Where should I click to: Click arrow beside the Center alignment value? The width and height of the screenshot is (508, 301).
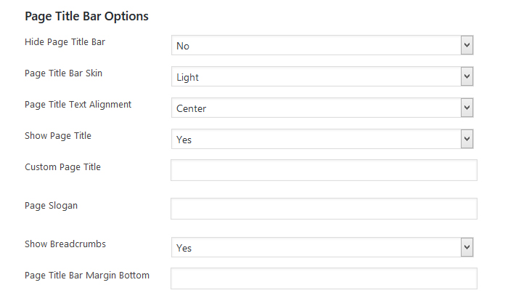click(467, 108)
